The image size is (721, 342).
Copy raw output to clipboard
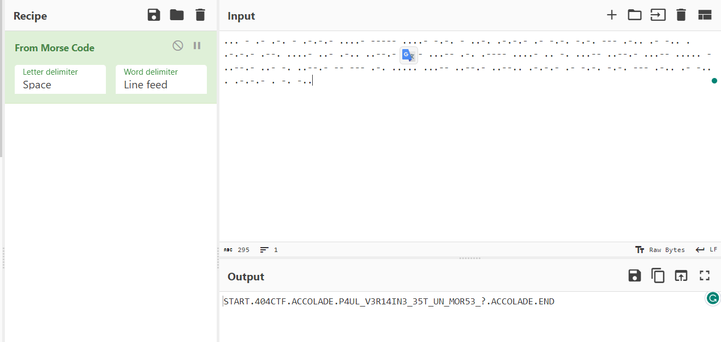[x=658, y=276]
